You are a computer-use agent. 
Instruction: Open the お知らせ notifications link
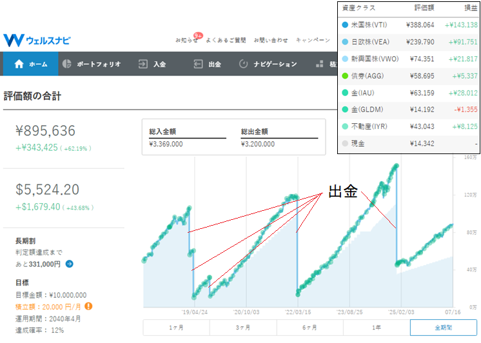coord(186,40)
